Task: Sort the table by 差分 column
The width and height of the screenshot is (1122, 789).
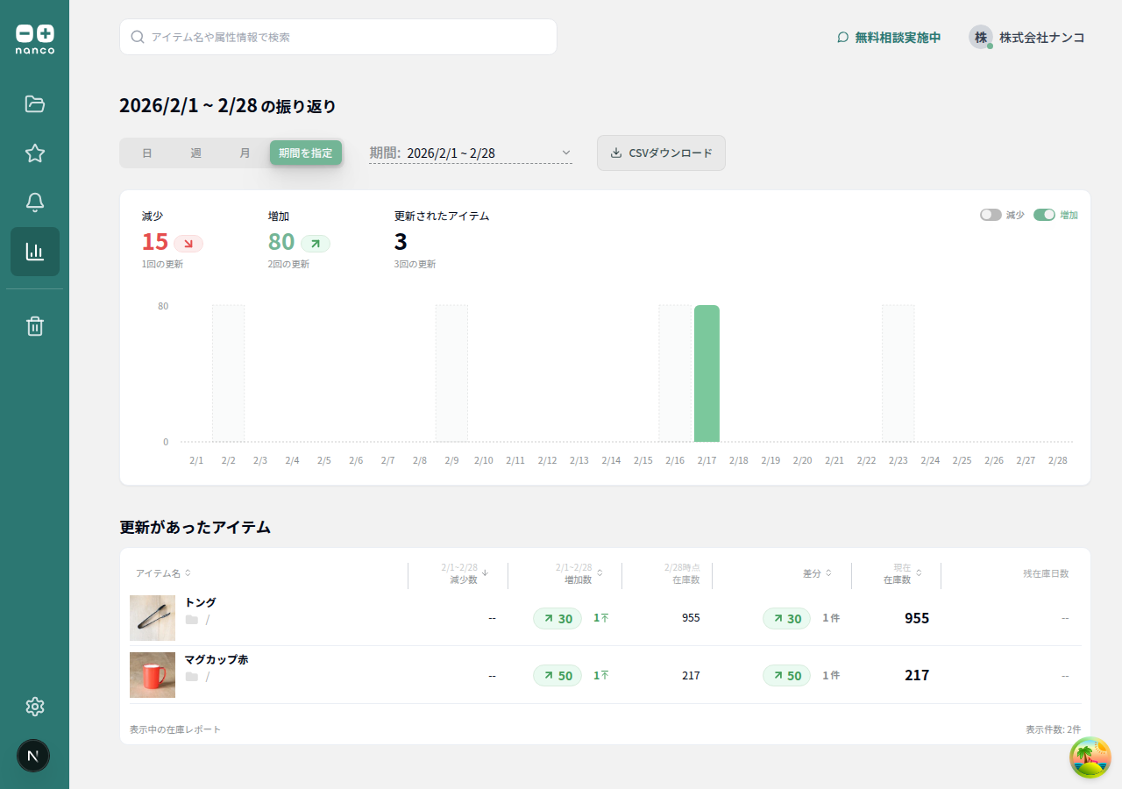Action: coord(817,573)
